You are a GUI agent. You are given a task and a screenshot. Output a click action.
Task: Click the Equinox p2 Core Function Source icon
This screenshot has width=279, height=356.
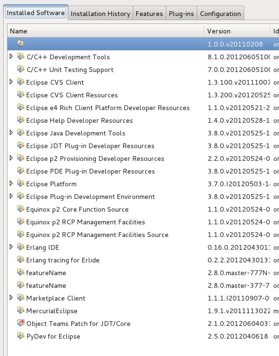point(21,209)
